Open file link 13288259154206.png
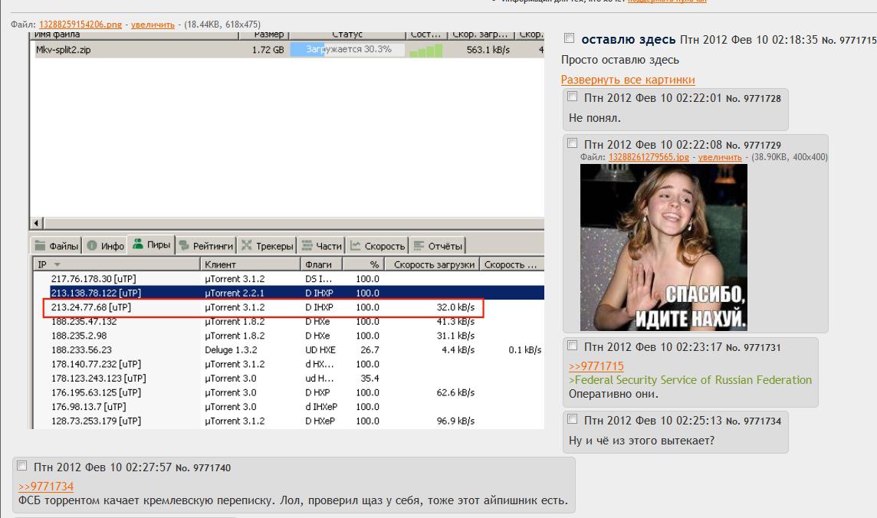877x518 pixels. tap(80, 25)
